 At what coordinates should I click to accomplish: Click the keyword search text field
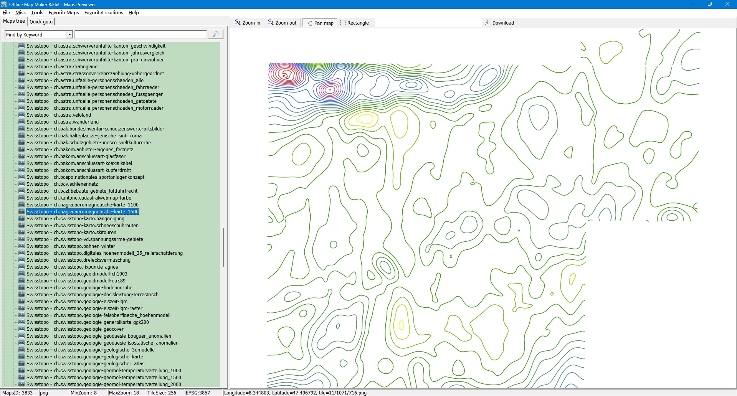click(140, 35)
